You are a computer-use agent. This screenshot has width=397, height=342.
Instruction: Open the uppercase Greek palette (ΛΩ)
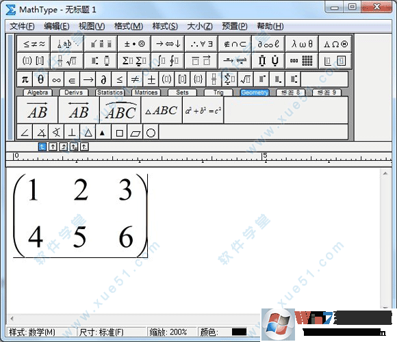tap(335, 44)
